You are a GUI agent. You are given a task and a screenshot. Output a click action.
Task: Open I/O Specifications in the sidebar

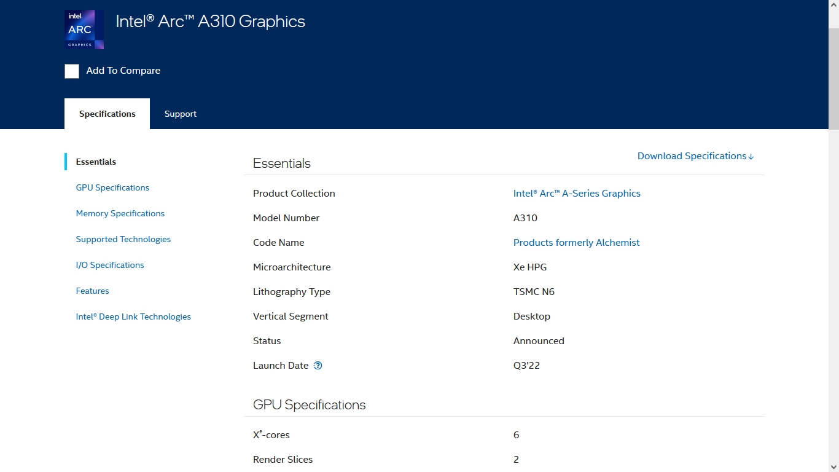tap(110, 265)
